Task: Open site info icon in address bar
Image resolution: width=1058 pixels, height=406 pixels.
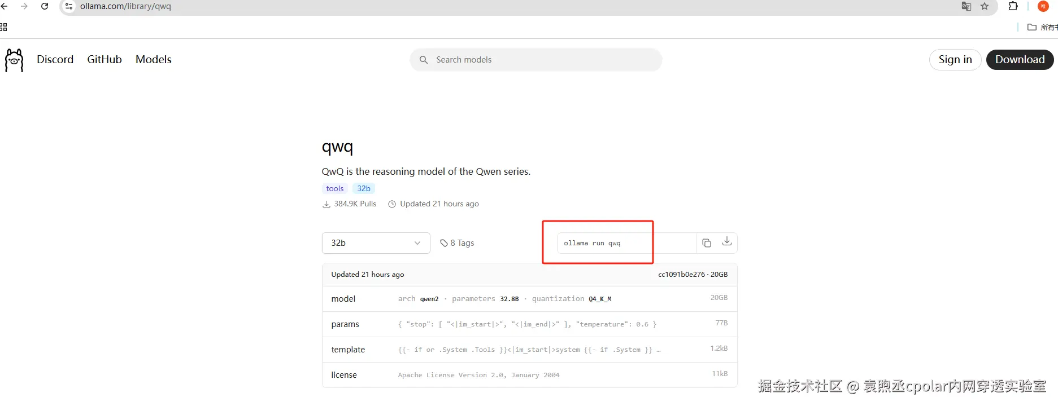Action: (x=69, y=6)
